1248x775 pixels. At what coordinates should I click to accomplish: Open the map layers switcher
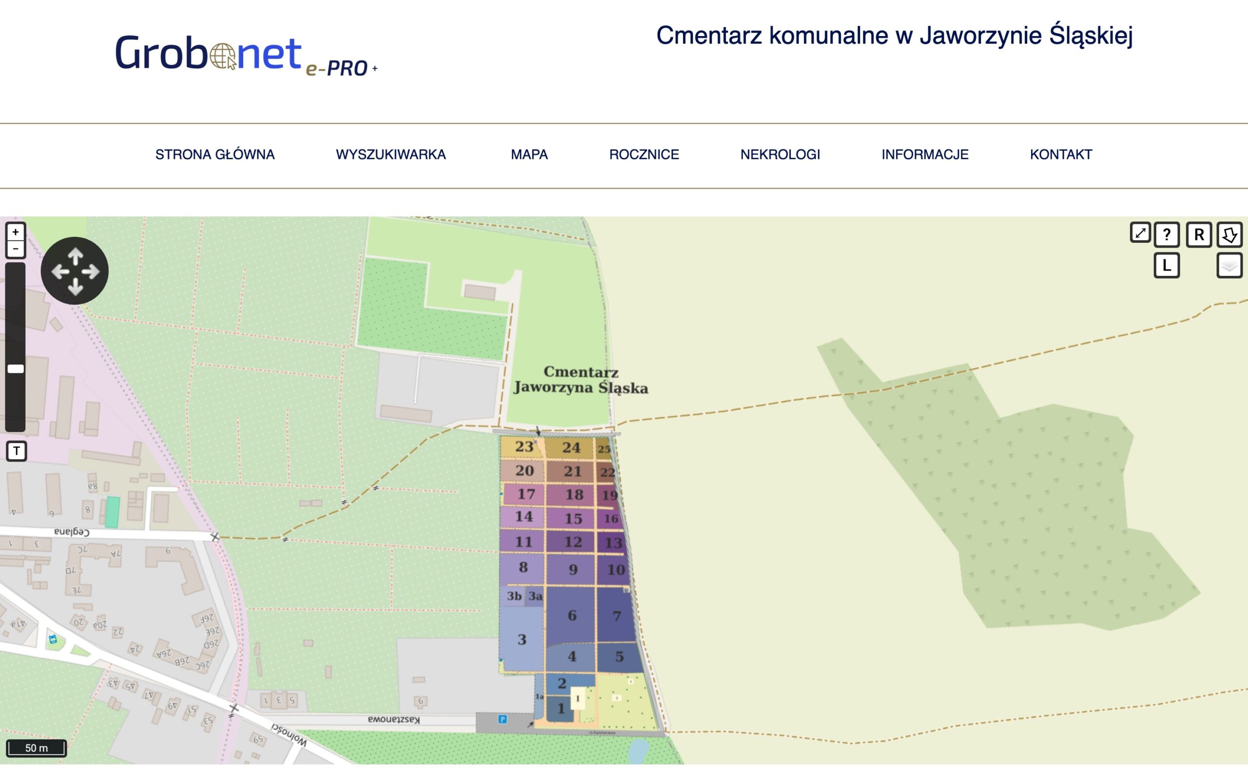coord(1229,266)
